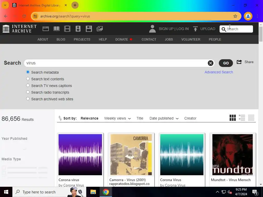Open Chrome tab search dropdown
Image resolution: width=263 pixels, height=197 pixels.
5,5
